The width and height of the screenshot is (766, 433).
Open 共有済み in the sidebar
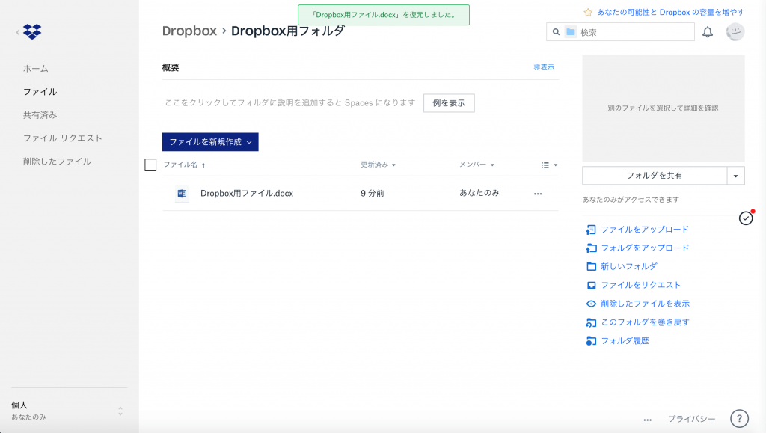[x=40, y=115]
